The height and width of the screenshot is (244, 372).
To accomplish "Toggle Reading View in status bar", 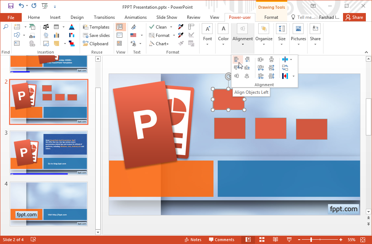I will point(275,240).
